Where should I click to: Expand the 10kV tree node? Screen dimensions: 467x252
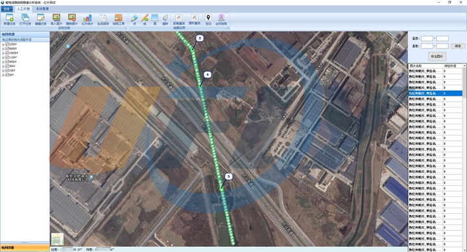pyautogui.click(x=3, y=71)
